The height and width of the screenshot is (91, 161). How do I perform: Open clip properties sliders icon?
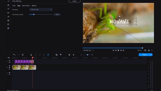coord(48,55)
